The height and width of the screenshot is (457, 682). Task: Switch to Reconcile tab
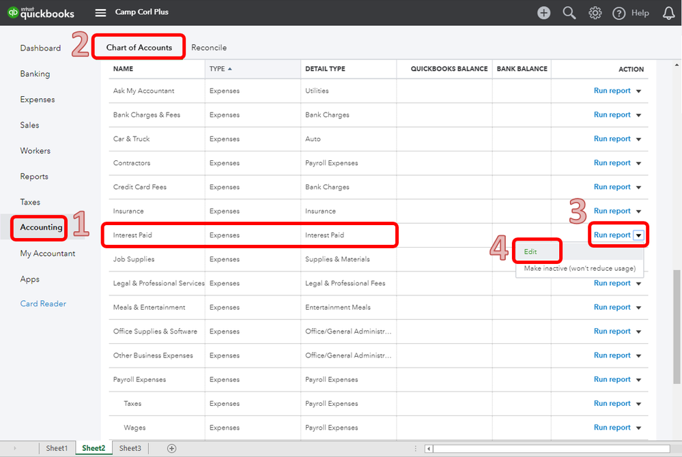(x=209, y=47)
